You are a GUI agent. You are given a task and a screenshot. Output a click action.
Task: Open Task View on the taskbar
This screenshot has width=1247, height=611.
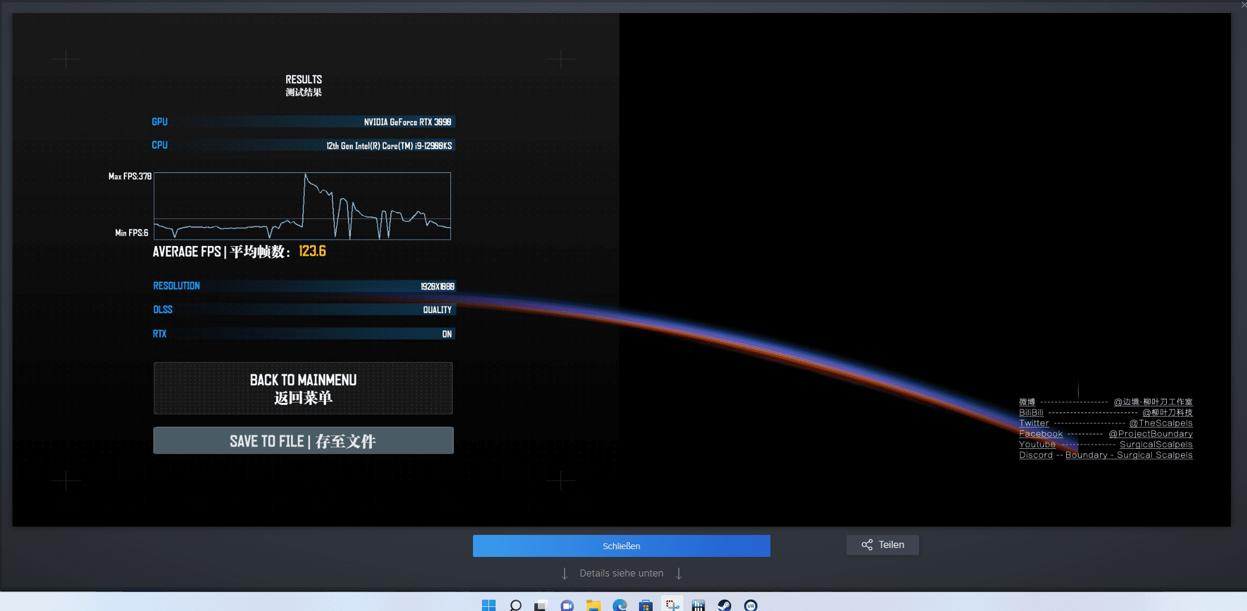(541, 605)
